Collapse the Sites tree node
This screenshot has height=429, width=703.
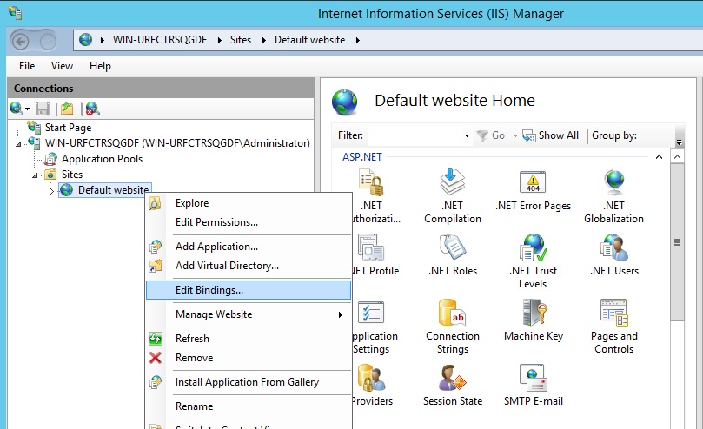click(x=36, y=175)
